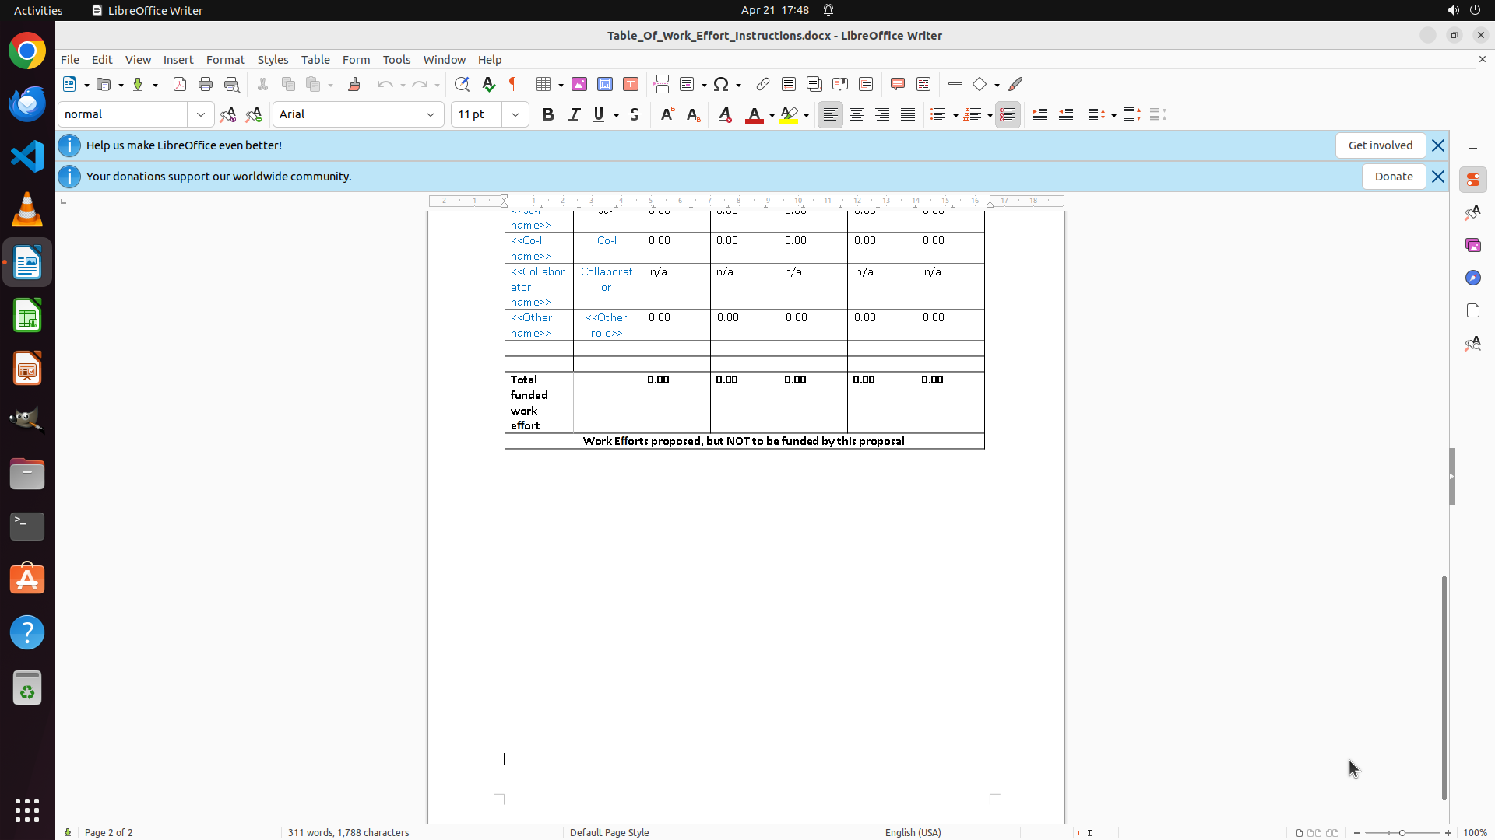Open the Format menu
The height and width of the screenshot is (840, 1495).
coord(225,60)
